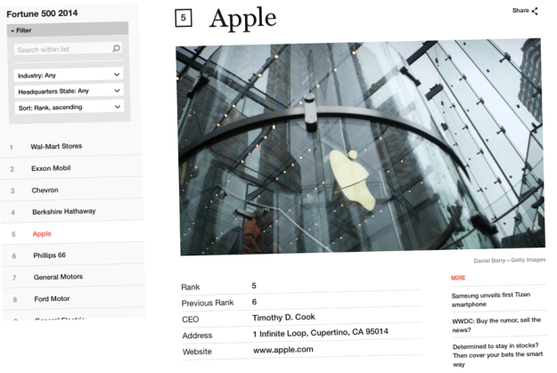Click the Apple page title
Screen dimensions: 557x373
pyautogui.click(x=243, y=19)
